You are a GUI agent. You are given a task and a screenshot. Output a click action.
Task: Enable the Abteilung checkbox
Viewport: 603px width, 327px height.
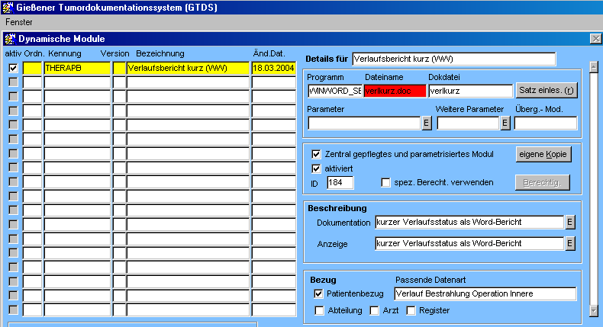(x=319, y=310)
